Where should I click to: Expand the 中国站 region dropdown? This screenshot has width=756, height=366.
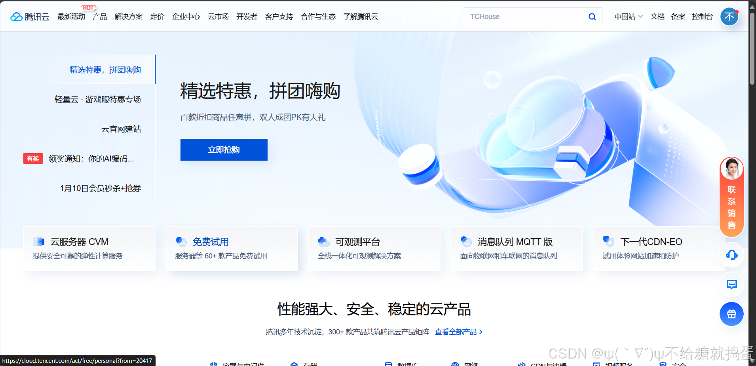629,17
